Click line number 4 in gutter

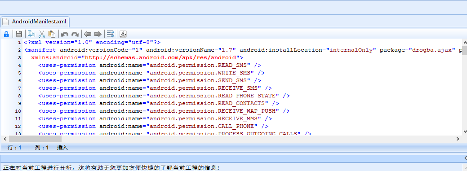click(19, 66)
